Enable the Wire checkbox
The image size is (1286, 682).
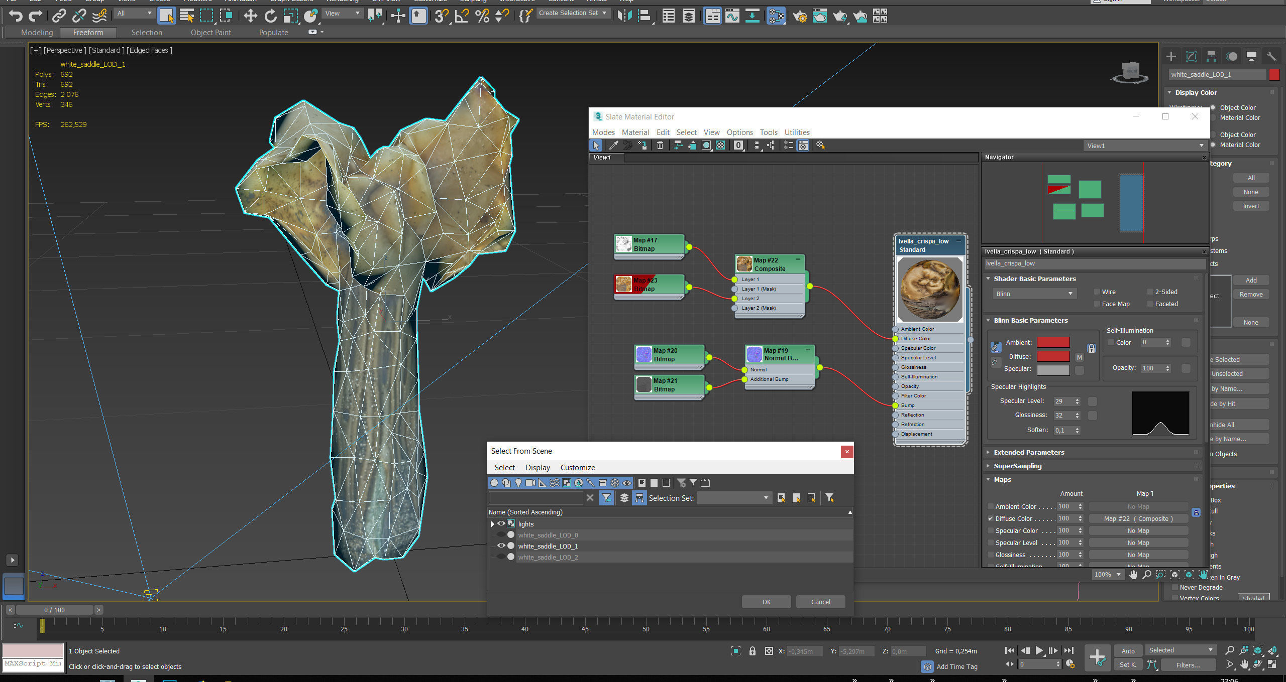pos(1097,292)
